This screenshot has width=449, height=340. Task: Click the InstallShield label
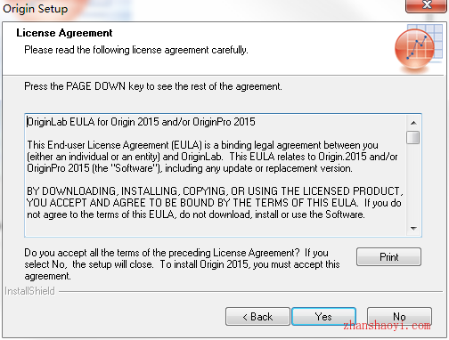29,291
